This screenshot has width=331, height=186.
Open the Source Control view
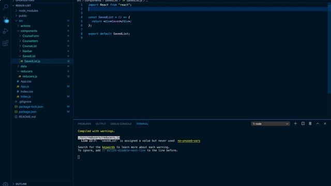tap(6, 19)
